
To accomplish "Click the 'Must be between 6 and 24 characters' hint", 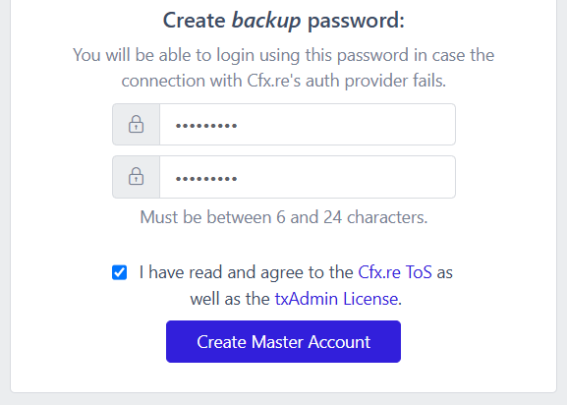I will pyautogui.click(x=284, y=217).
